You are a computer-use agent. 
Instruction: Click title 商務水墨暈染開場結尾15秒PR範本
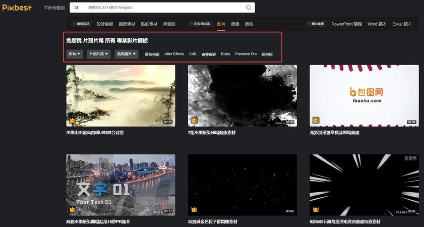(98, 221)
